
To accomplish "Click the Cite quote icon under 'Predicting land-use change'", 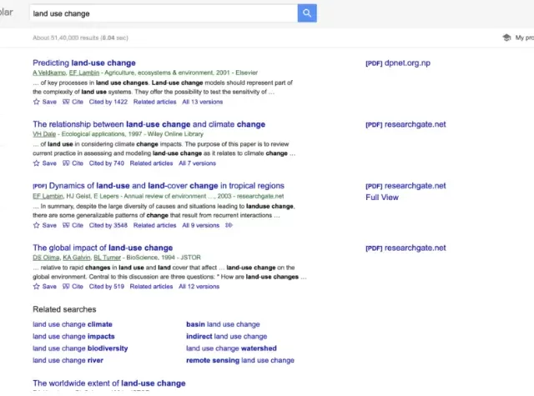I will 66,102.
